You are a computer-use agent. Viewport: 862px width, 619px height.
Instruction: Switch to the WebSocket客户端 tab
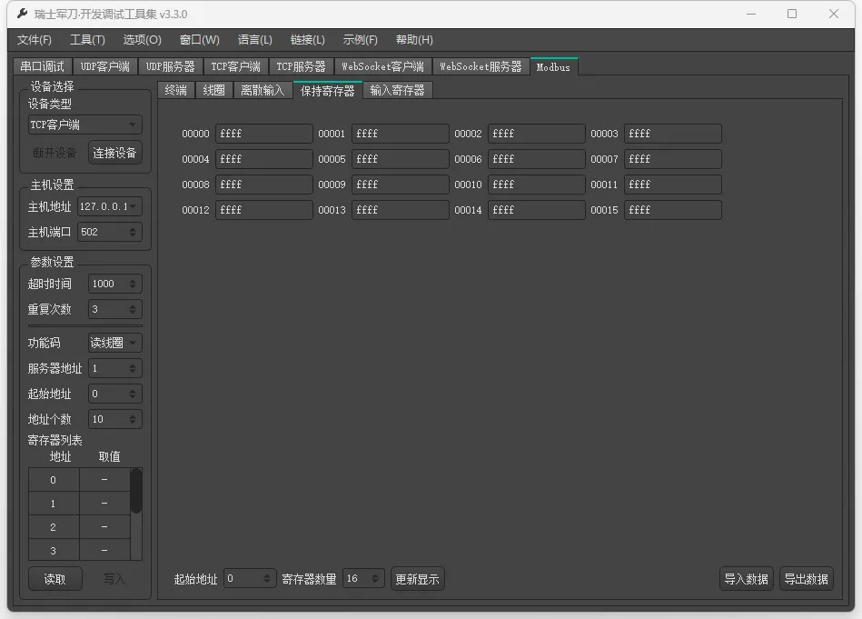[x=382, y=66]
